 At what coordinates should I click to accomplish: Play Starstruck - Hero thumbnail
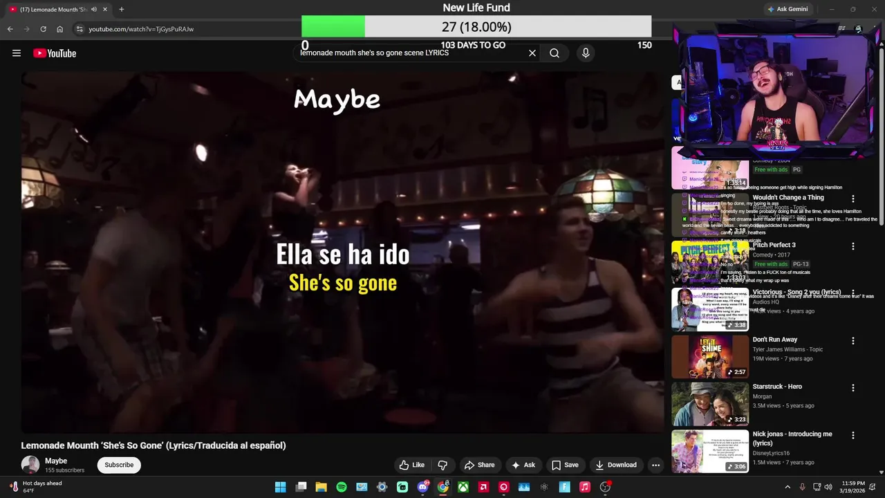[x=710, y=404]
